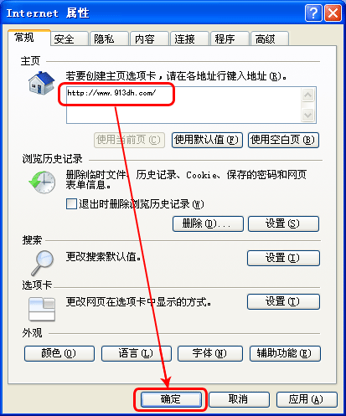Click the magnifying glass search icon
Screen dimensions: 346x416
coord(43,263)
